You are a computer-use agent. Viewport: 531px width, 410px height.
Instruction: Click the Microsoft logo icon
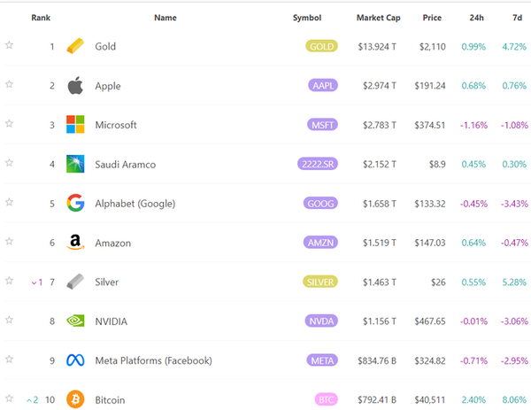75,125
